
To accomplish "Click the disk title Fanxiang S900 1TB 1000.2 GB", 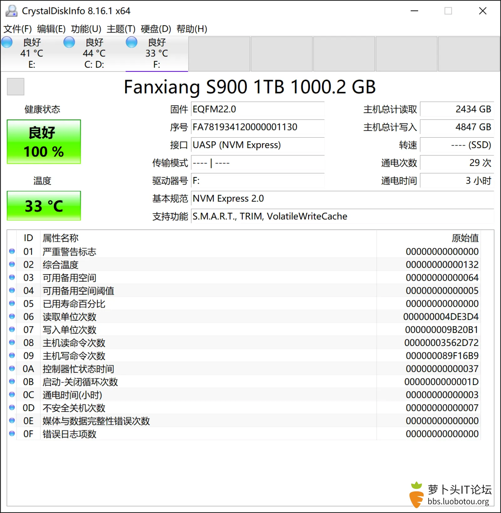I will (250, 87).
